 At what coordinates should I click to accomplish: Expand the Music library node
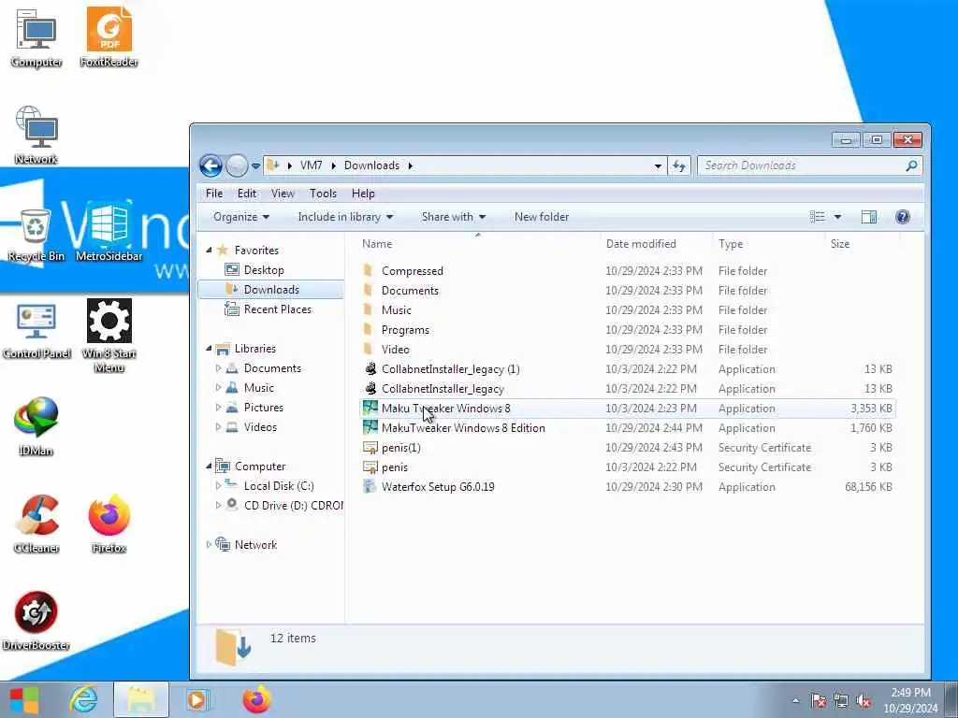tap(218, 388)
